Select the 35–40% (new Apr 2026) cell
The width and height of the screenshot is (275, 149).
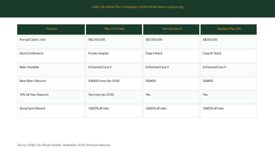(x=114, y=84)
